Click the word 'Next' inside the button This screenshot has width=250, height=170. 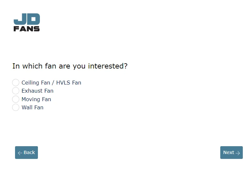pyautogui.click(x=229, y=152)
